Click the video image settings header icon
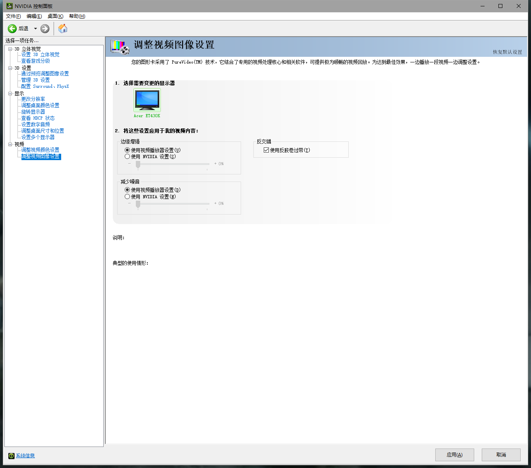The height and width of the screenshot is (468, 531). (120, 46)
